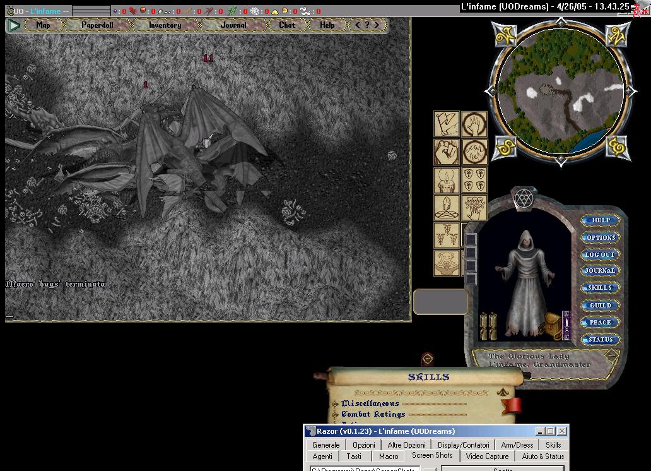Open the Agenti tab in Razor

click(x=322, y=456)
